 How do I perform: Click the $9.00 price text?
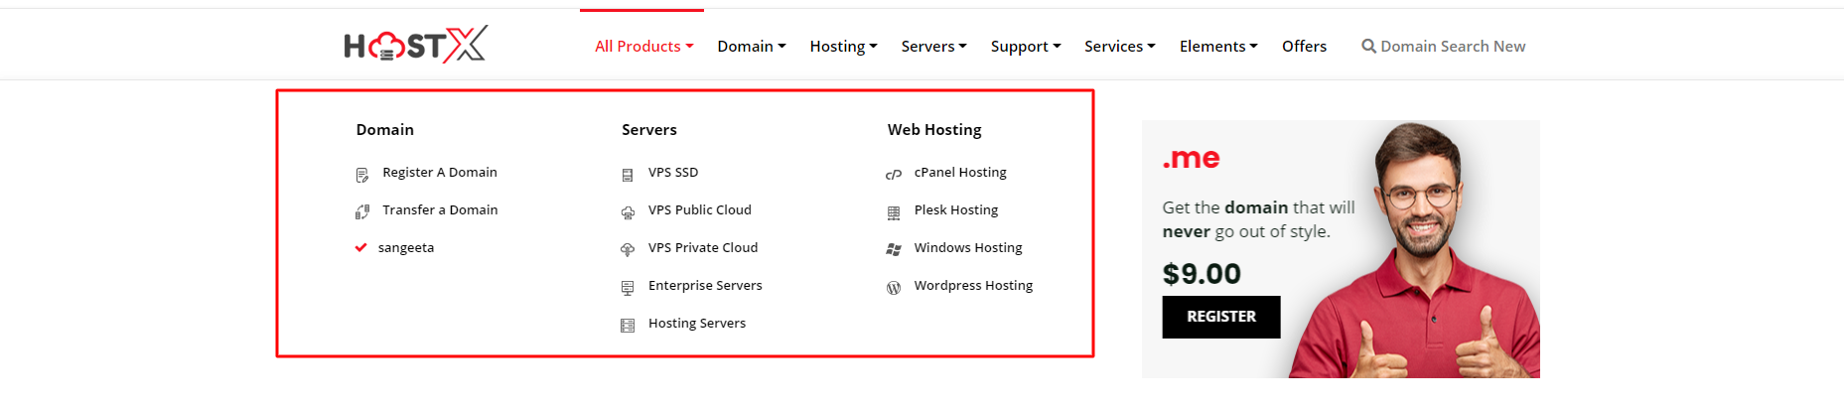1202,274
